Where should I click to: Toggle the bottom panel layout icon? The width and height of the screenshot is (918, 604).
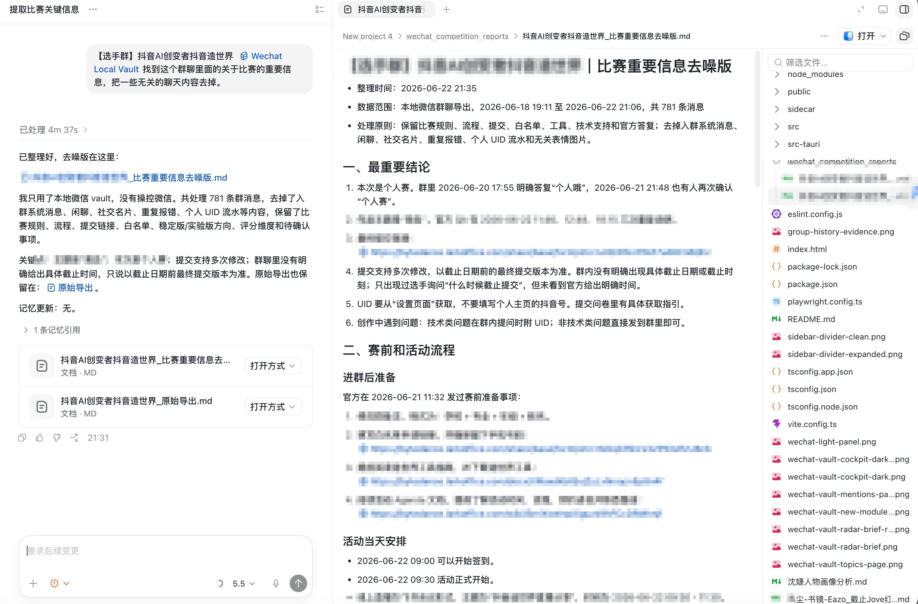coord(883,9)
